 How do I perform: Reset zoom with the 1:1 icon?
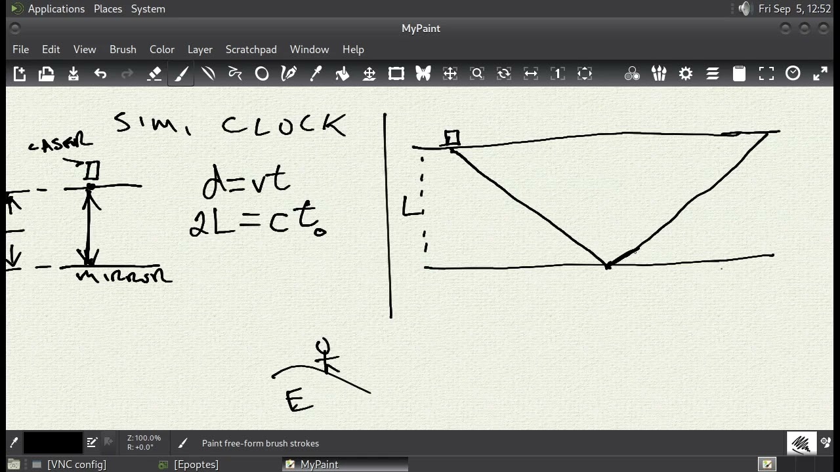(558, 74)
